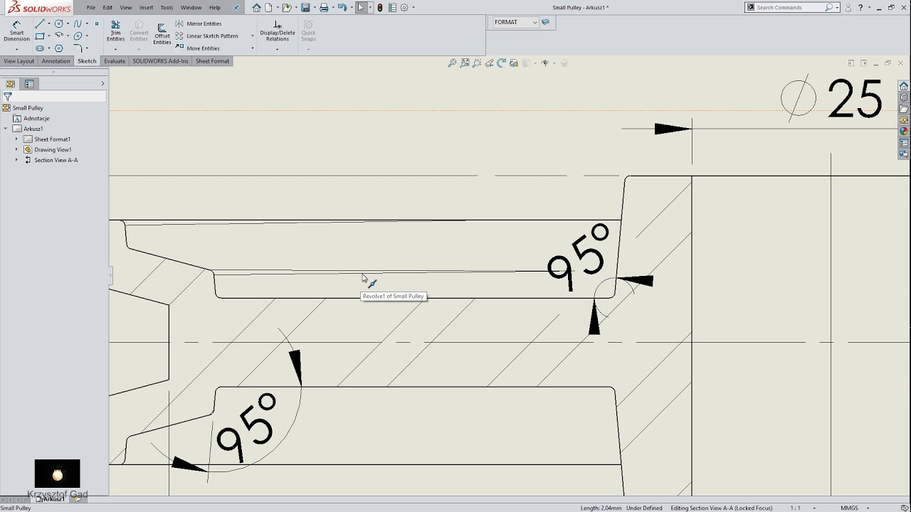Click the Rebuild traffic light icon
Viewport: 911px width, 512px height.
(x=380, y=7)
